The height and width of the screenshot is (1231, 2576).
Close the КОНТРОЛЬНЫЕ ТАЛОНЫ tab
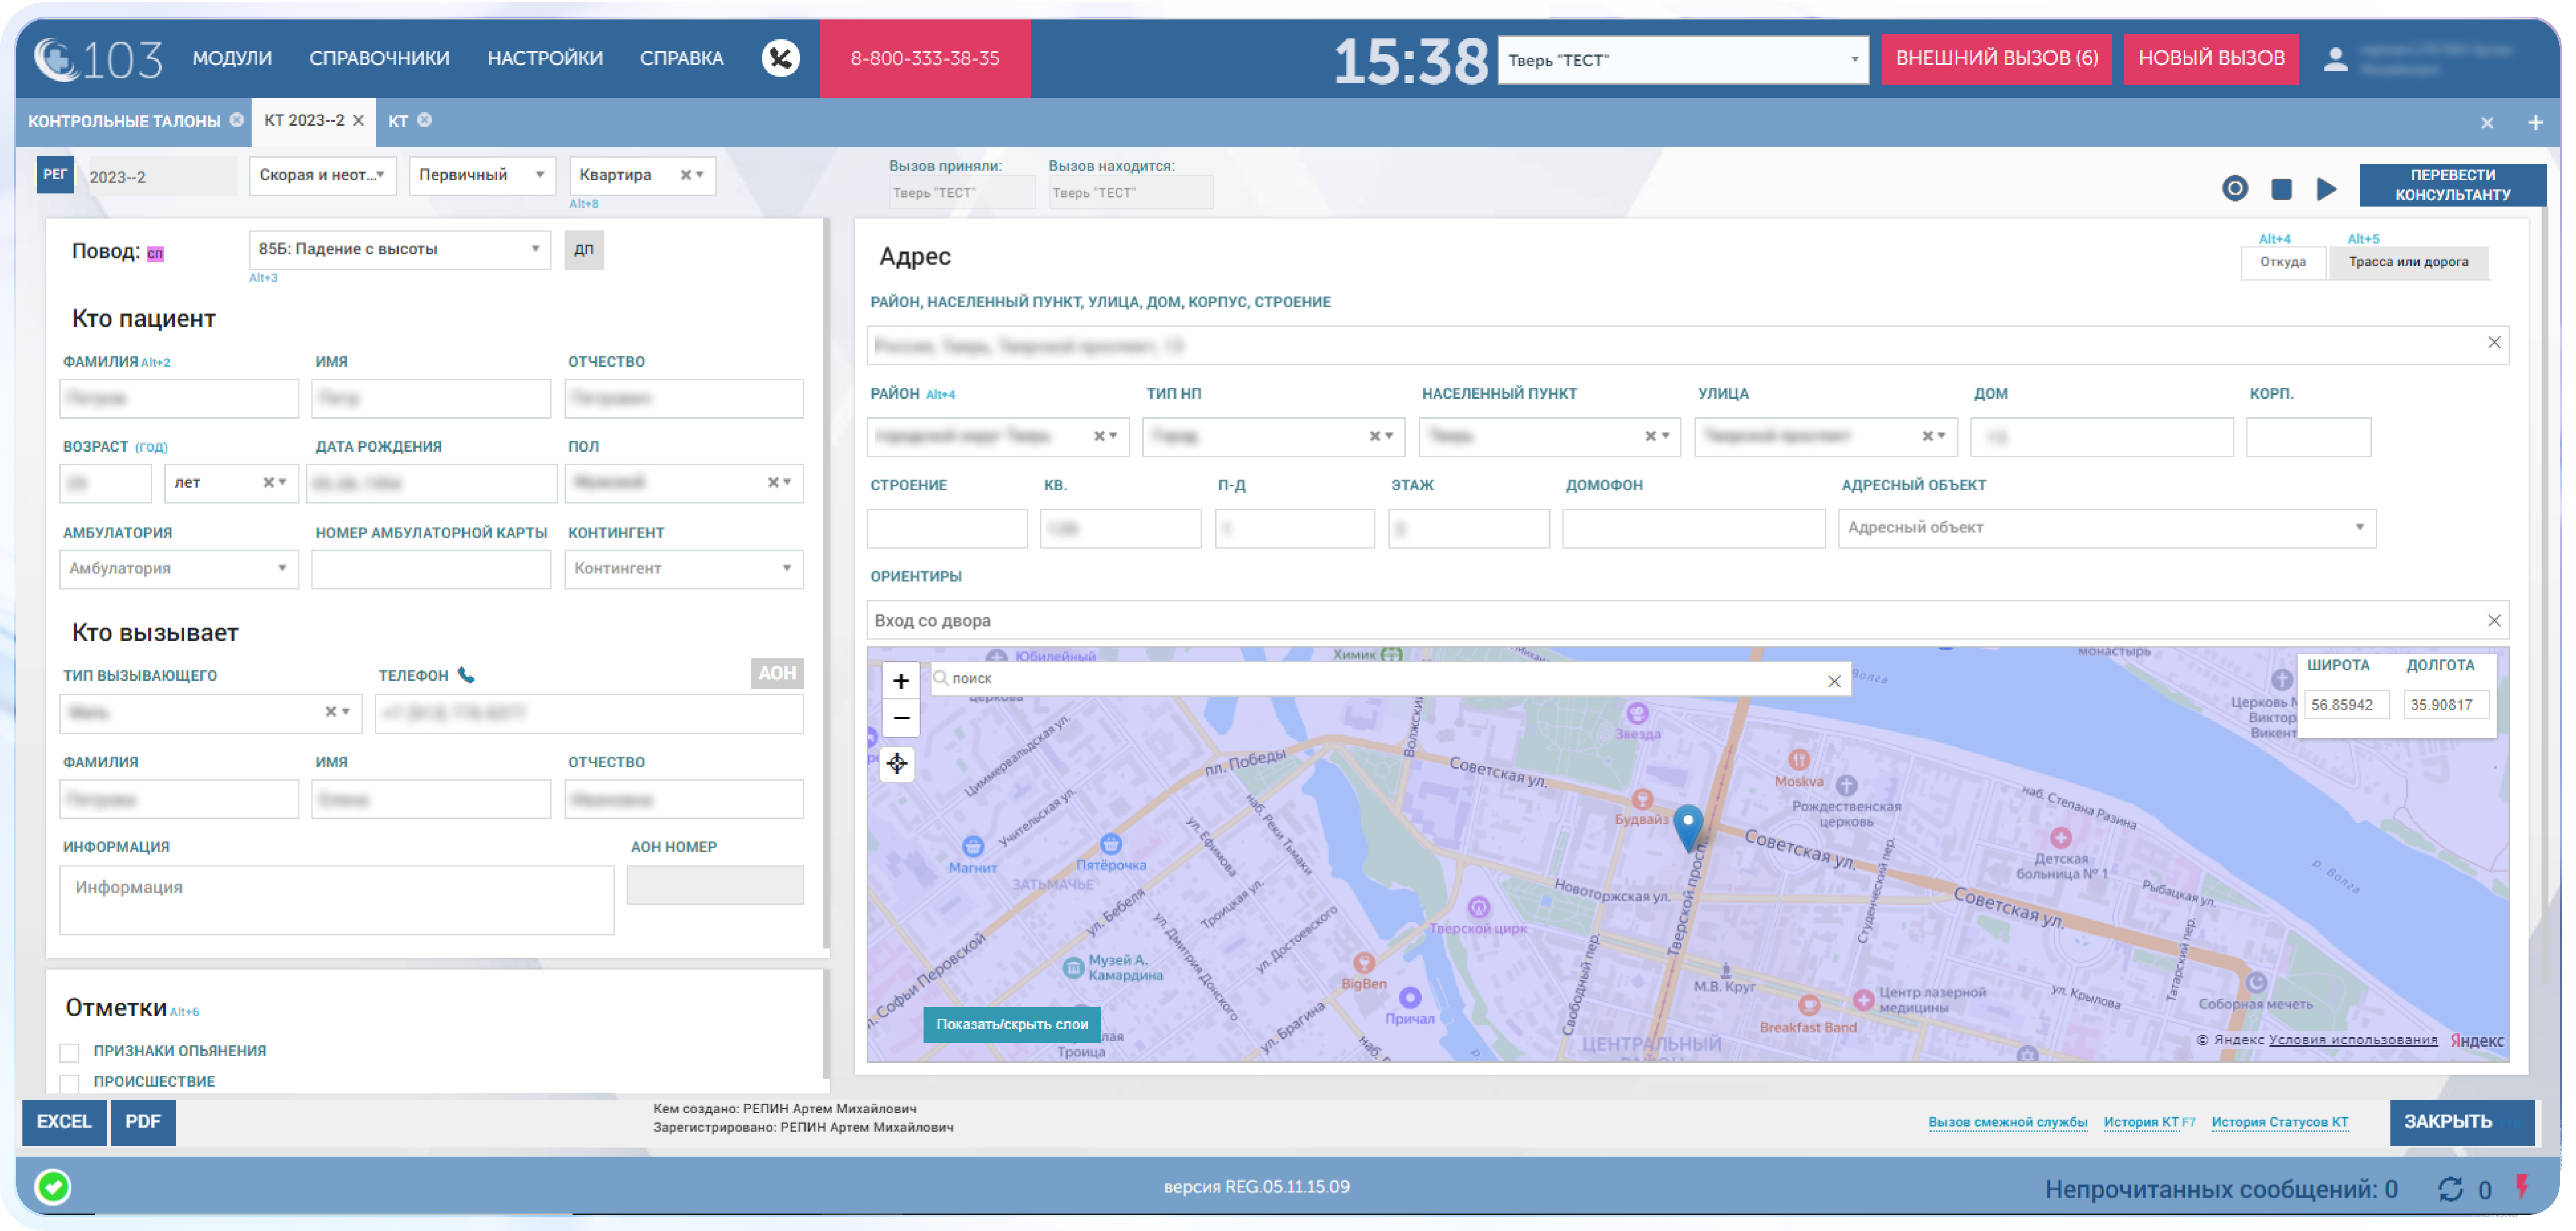(236, 120)
